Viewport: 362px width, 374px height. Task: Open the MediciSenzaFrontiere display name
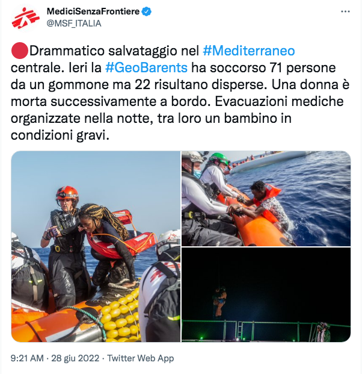93,11
